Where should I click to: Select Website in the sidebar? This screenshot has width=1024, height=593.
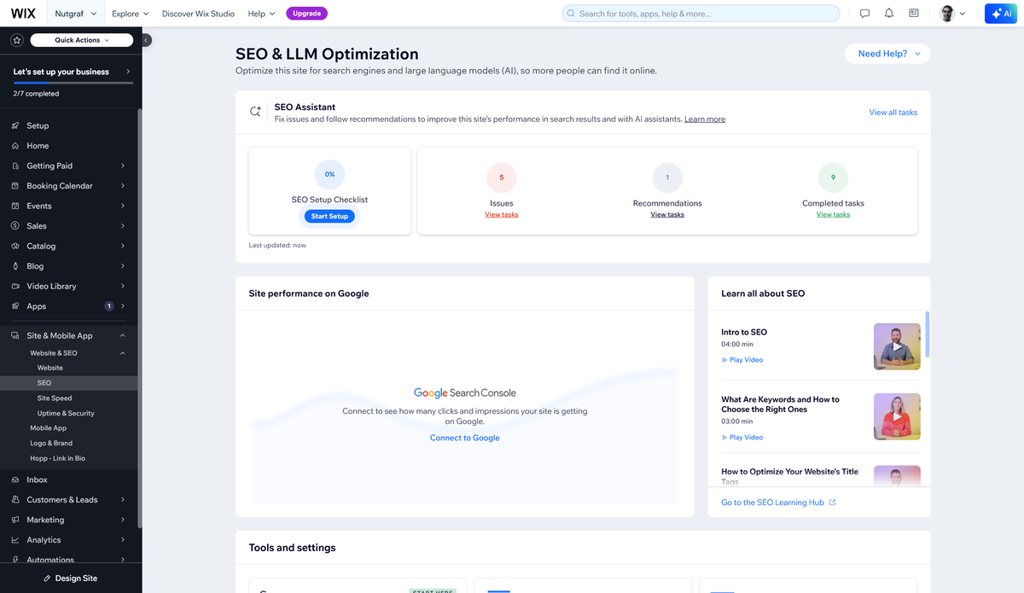(x=50, y=368)
